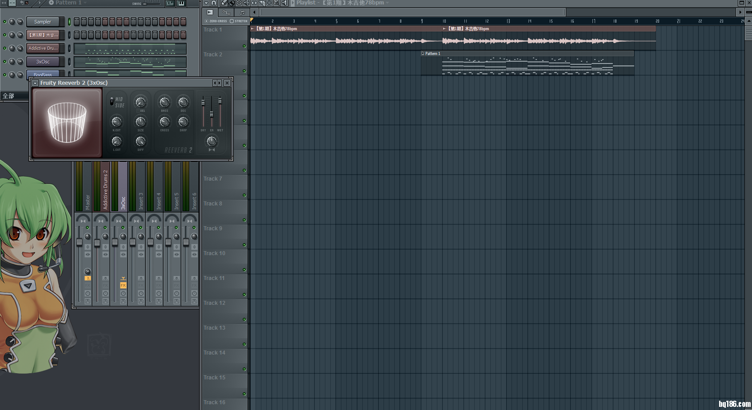
Task: Open the piano keyboard editor in step sequencer
Action: pyautogui.click(x=181, y=3)
